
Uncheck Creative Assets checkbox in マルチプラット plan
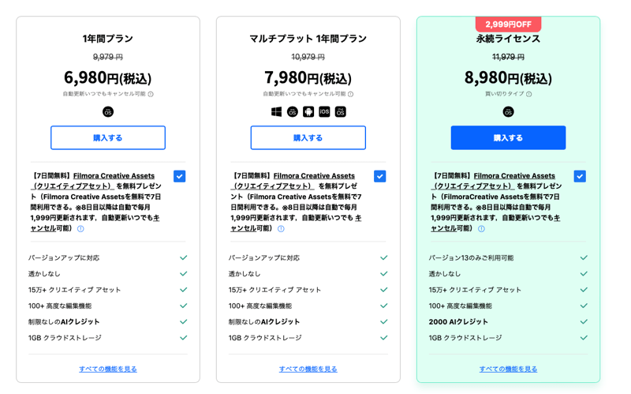coord(379,176)
